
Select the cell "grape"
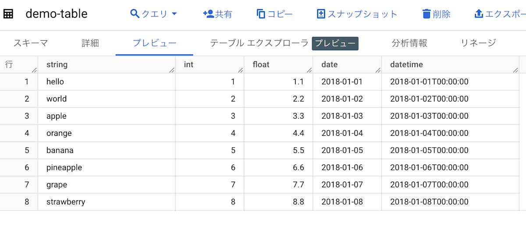click(x=107, y=185)
